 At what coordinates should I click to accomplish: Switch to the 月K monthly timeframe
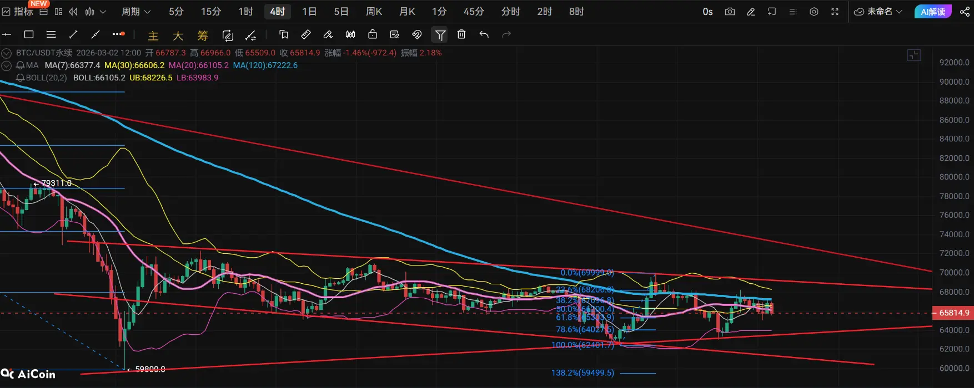407,12
